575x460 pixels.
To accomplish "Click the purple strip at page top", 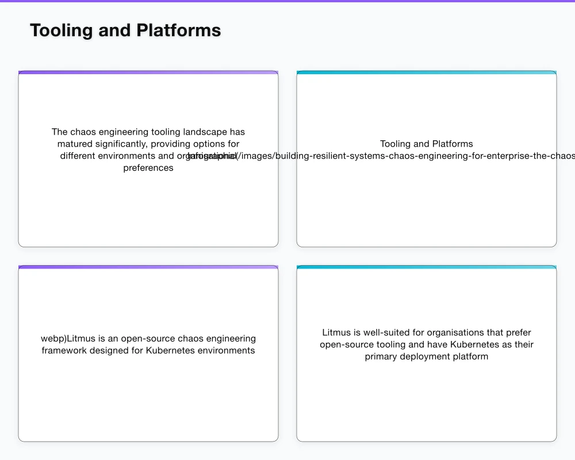I will tap(287, 1).
